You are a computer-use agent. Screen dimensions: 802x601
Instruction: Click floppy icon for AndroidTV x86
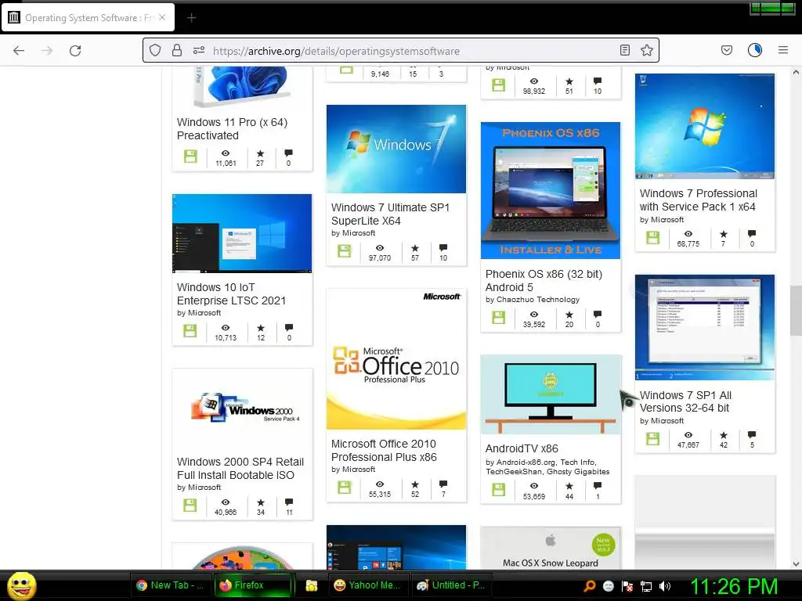(499, 490)
